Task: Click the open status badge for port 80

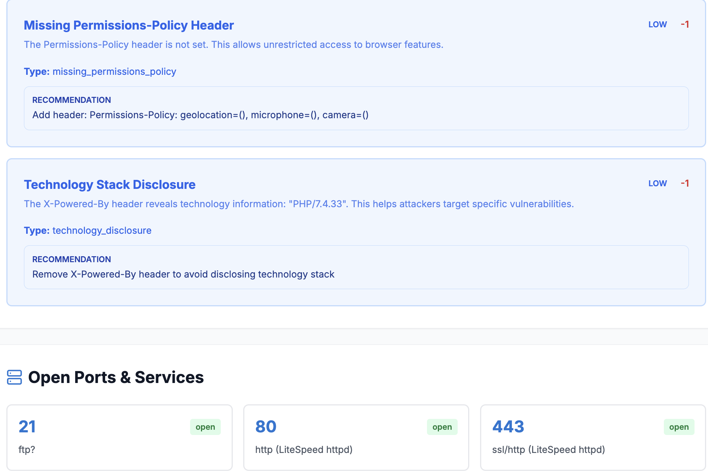Action: click(x=442, y=427)
